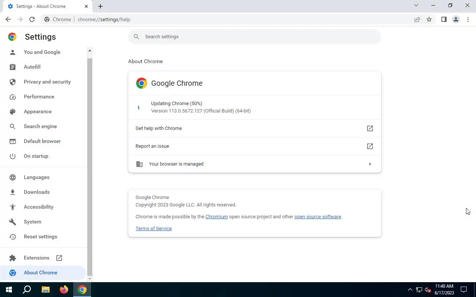Image resolution: width=476 pixels, height=297 pixels.
Task: Click external link icon for Report an issue
Action: coord(370,146)
